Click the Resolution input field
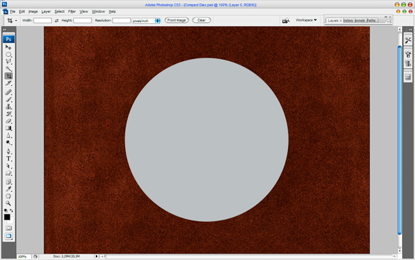 121,20
